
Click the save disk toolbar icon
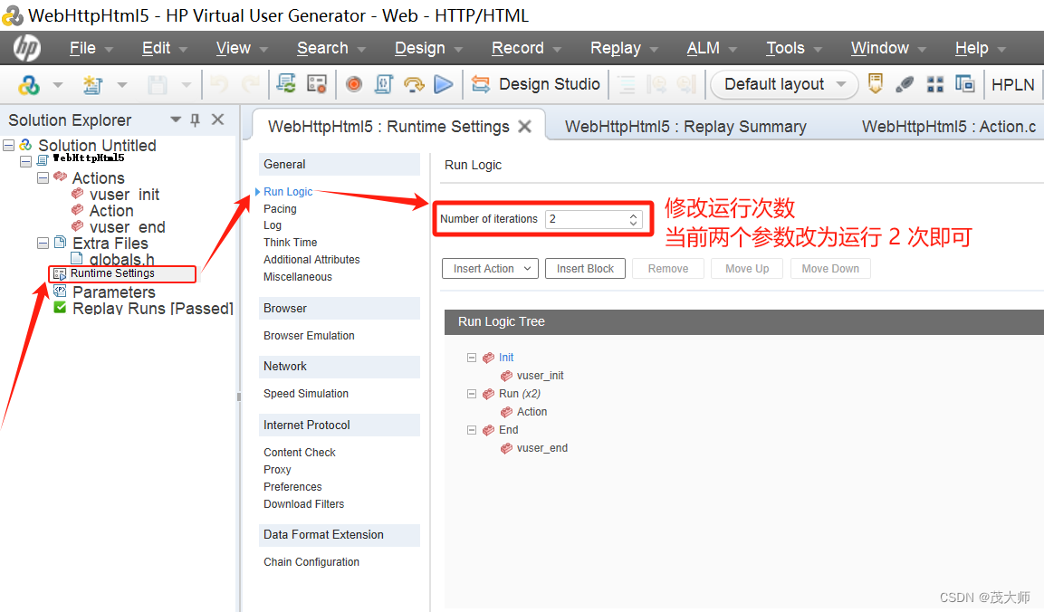[158, 85]
